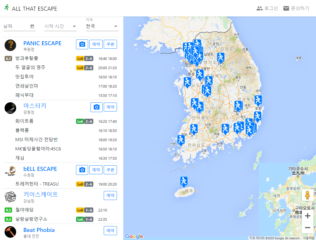Click 쿠폰 button for PANIC ESCAPE
The height and width of the screenshot is (240, 316).
[x=110, y=44]
